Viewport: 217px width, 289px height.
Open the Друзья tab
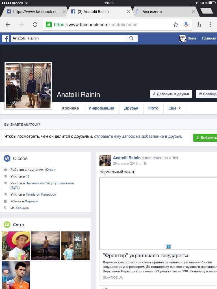131,108
